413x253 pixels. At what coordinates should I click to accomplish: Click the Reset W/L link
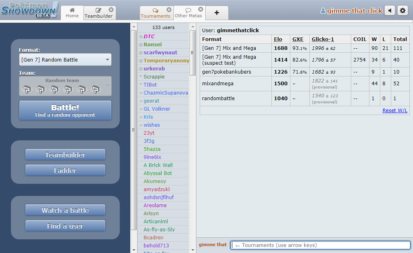click(394, 111)
